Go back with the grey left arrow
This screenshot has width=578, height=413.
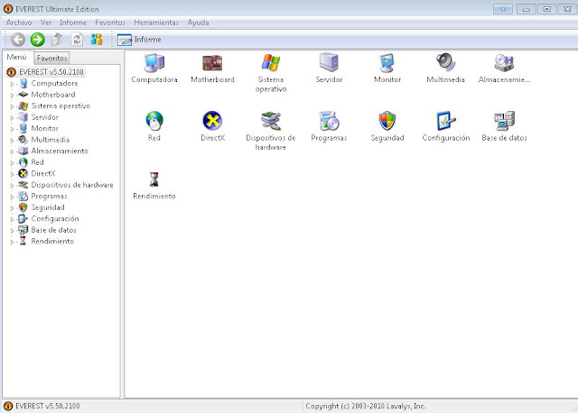tap(18, 40)
